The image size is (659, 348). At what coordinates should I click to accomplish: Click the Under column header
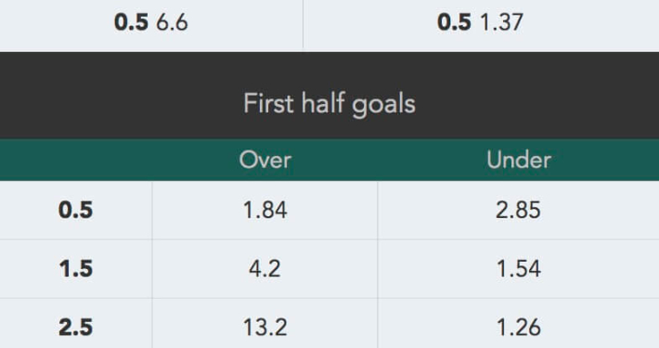coord(519,161)
